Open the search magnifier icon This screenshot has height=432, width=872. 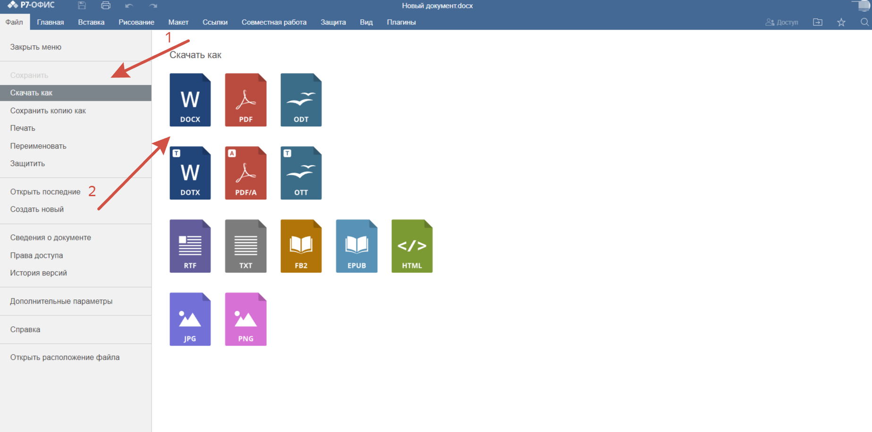point(864,22)
